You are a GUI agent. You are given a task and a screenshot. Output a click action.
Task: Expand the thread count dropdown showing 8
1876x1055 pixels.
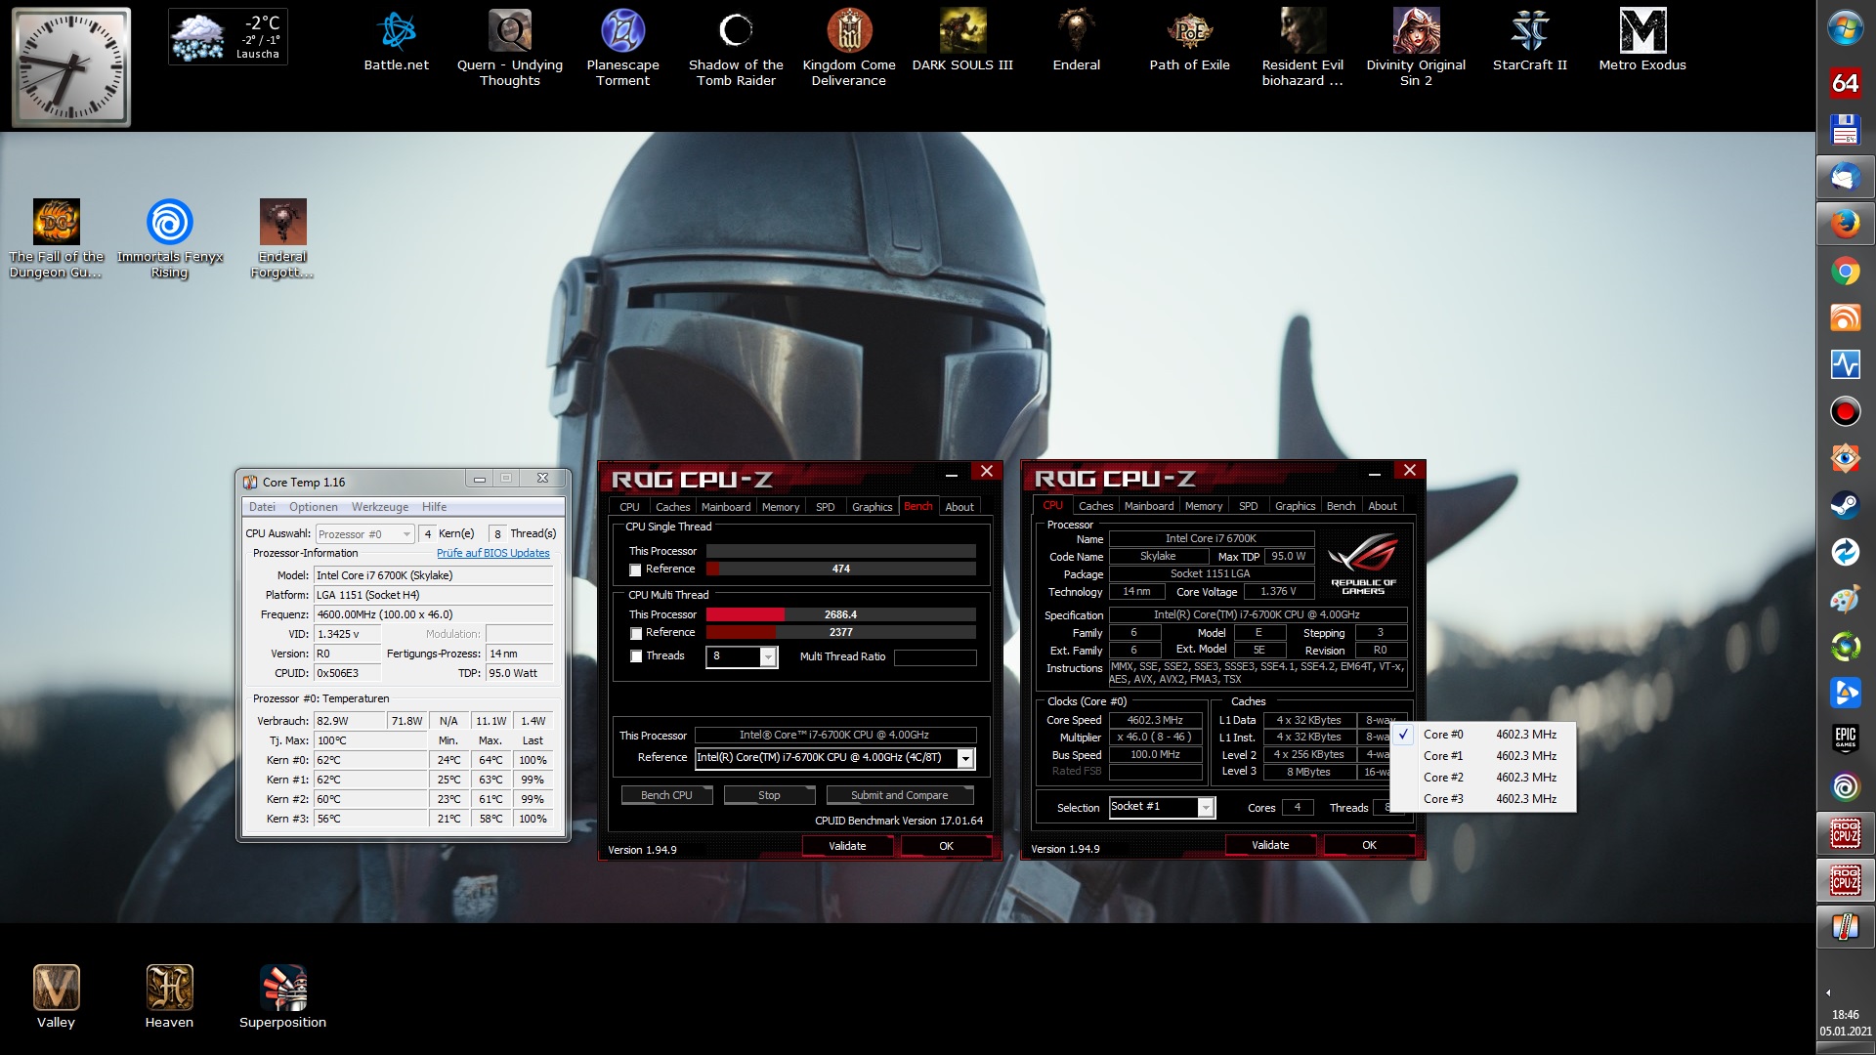click(768, 656)
